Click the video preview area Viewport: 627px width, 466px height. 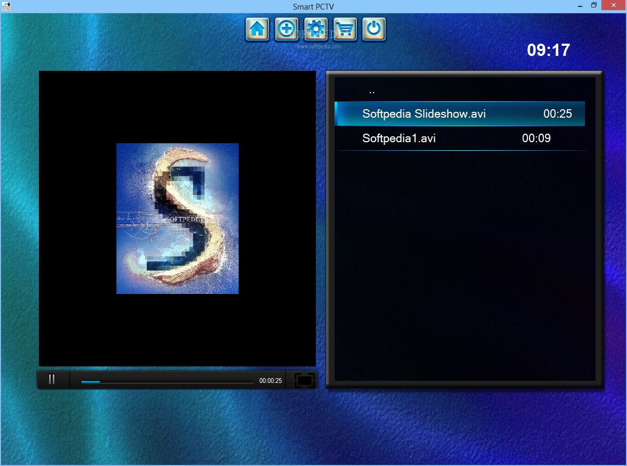click(x=177, y=218)
